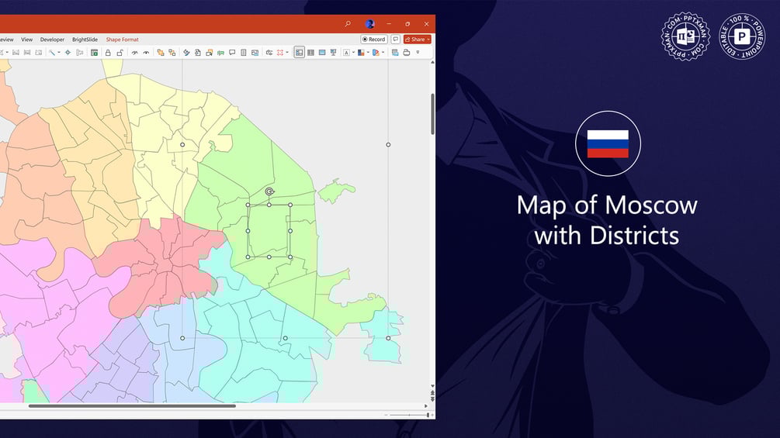Click the gray column grid view icon
780x438 pixels.
pos(311,53)
